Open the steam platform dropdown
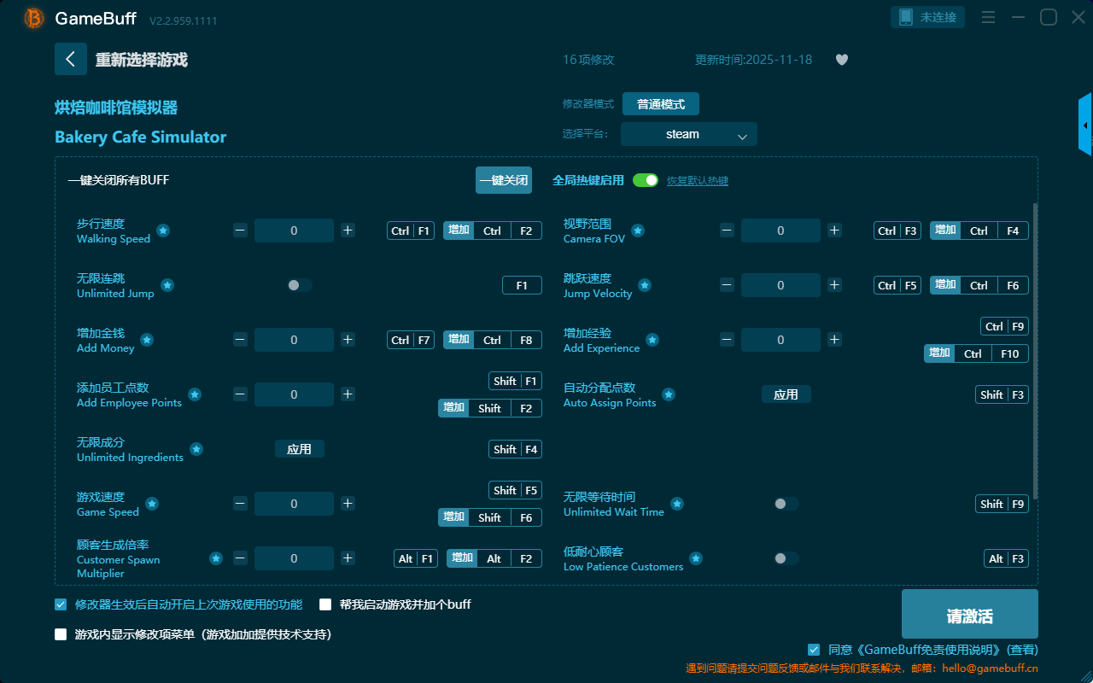This screenshot has height=683, width=1093. (x=688, y=134)
